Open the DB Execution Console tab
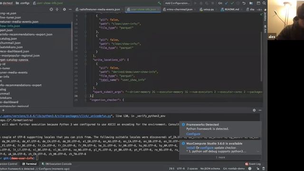304x171 pixels. (x=57, y=164)
